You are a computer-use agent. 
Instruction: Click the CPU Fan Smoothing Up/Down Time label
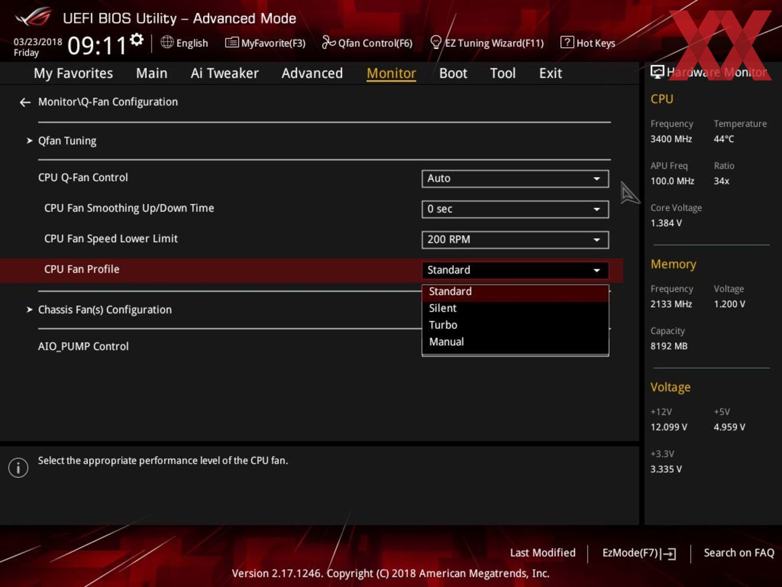[129, 208]
